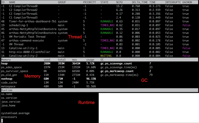The width and height of the screenshot is (199, 123).
Task: Click the 15.2 %CPU value
Action: (x=119, y=6)
